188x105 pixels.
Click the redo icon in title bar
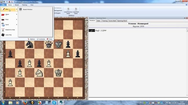pos(7,2)
